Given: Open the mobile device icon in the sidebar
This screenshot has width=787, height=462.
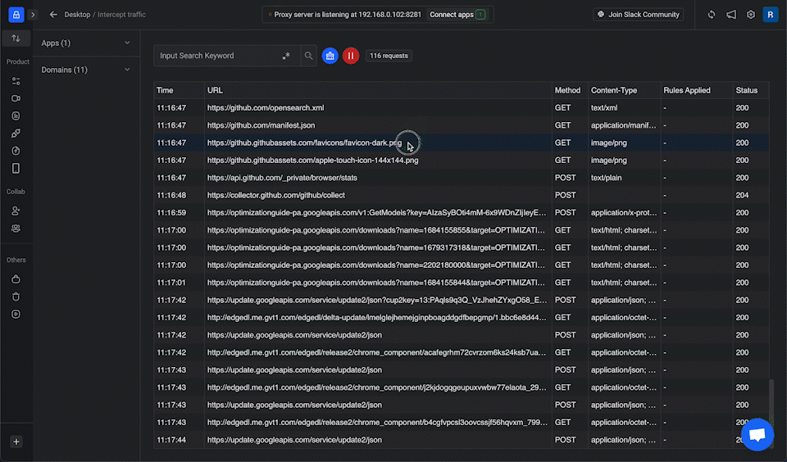Looking at the screenshot, I should coord(16,168).
